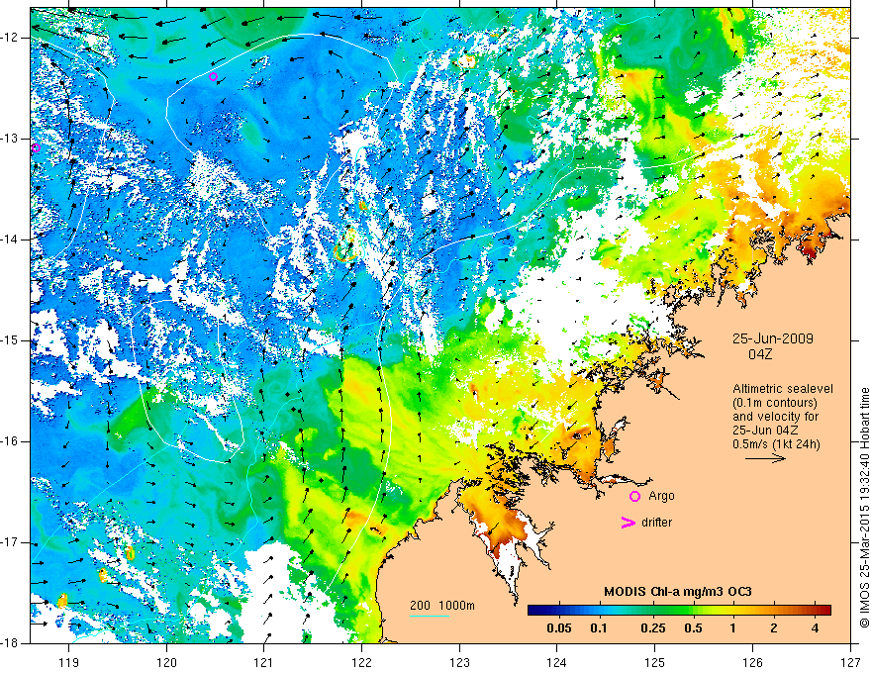The width and height of the screenshot is (871, 673).
Task: Click the '200 1000m' depth contour label
Action: coord(442,606)
